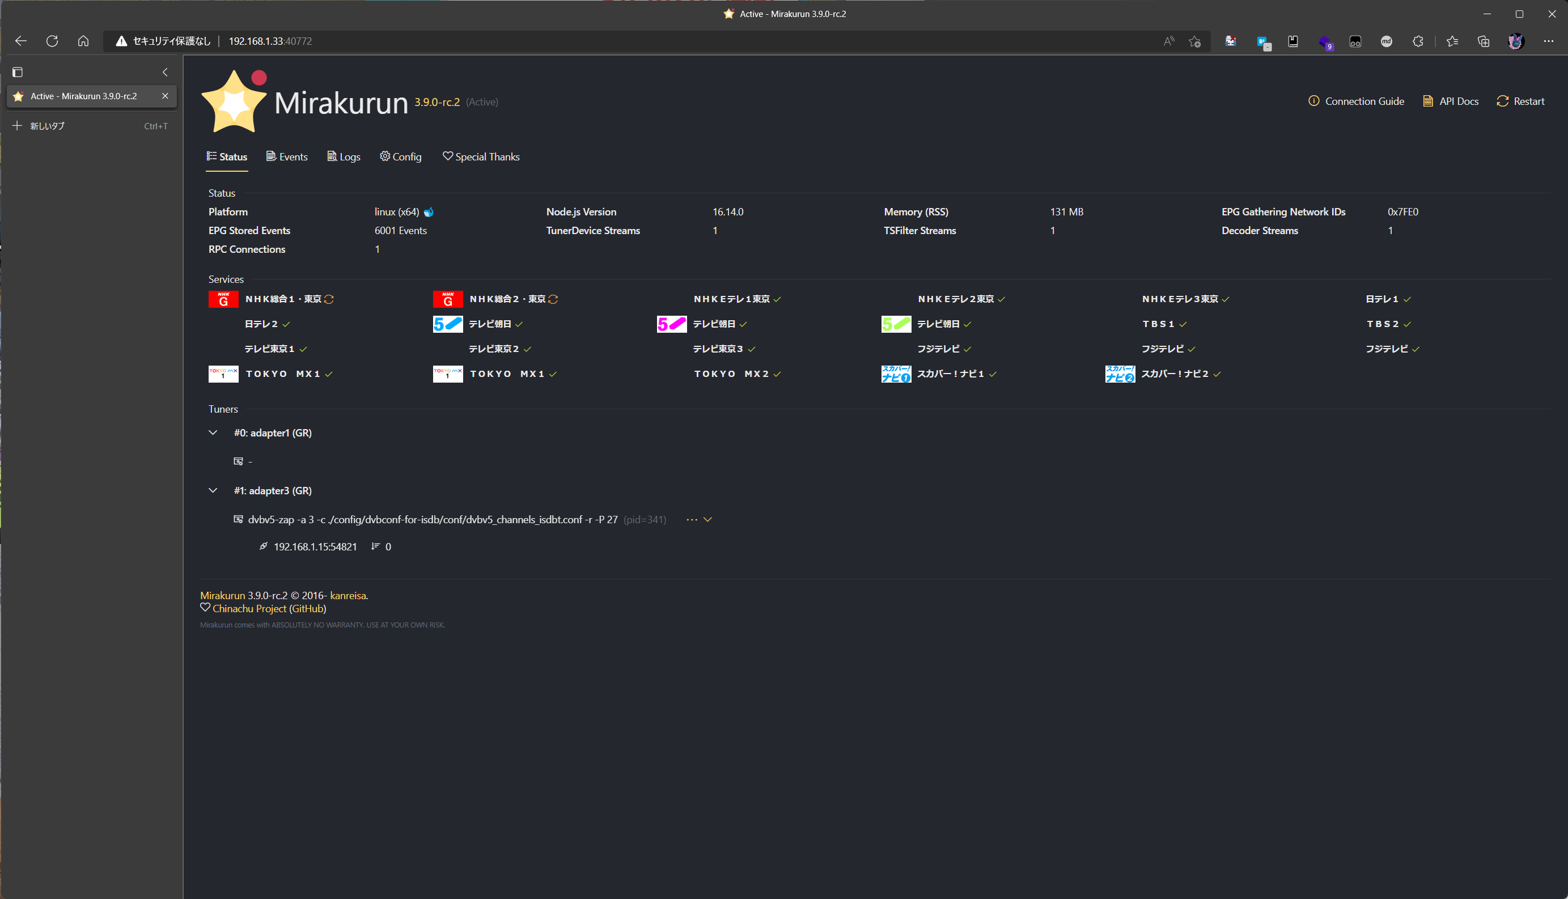This screenshot has width=1568, height=899.
Task: Click the browser refresh button
Action: point(52,41)
